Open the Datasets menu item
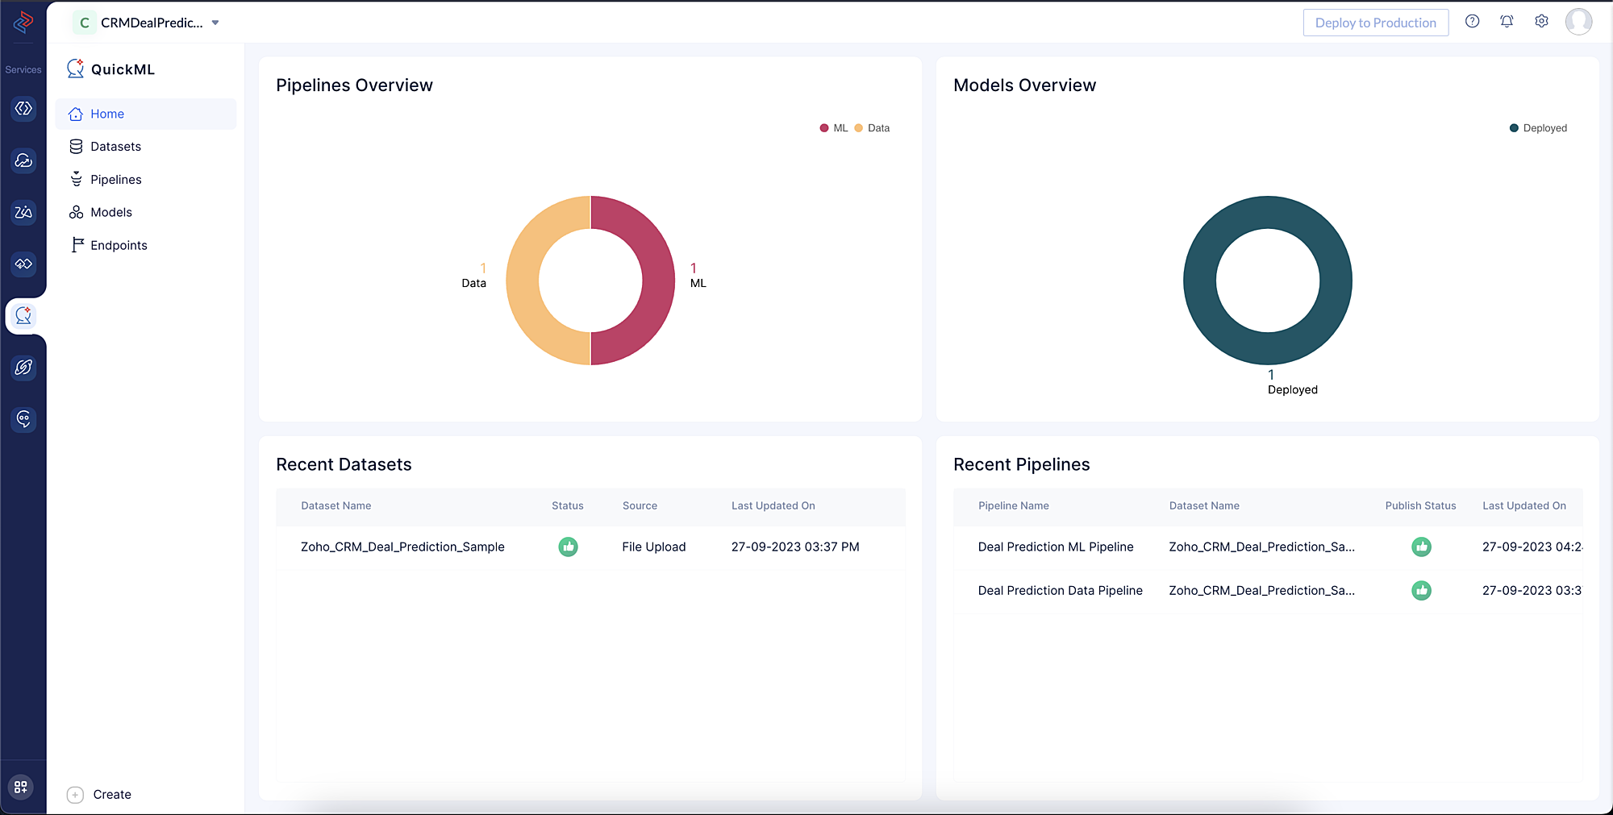The height and width of the screenshot is (815, 1613). pyautogui.click(x=115, y=147)
